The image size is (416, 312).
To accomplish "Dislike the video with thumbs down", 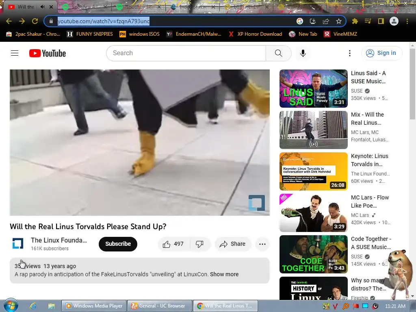I will pos(200,244).
